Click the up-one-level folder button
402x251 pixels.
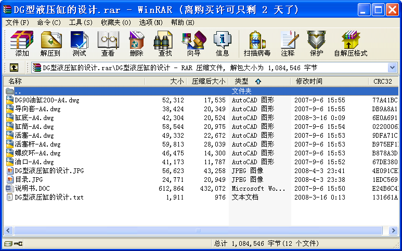pos(14,68)
